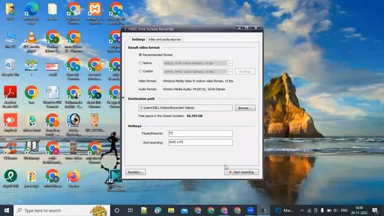The image size is (384, 216).
Task: Click the ENG language indicator
Action: [x=344, y=211]
